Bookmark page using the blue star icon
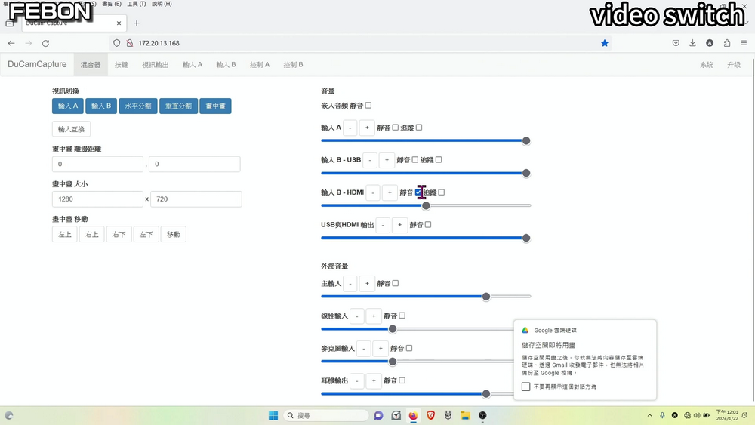The image size is (755, 425). [605, 43]
